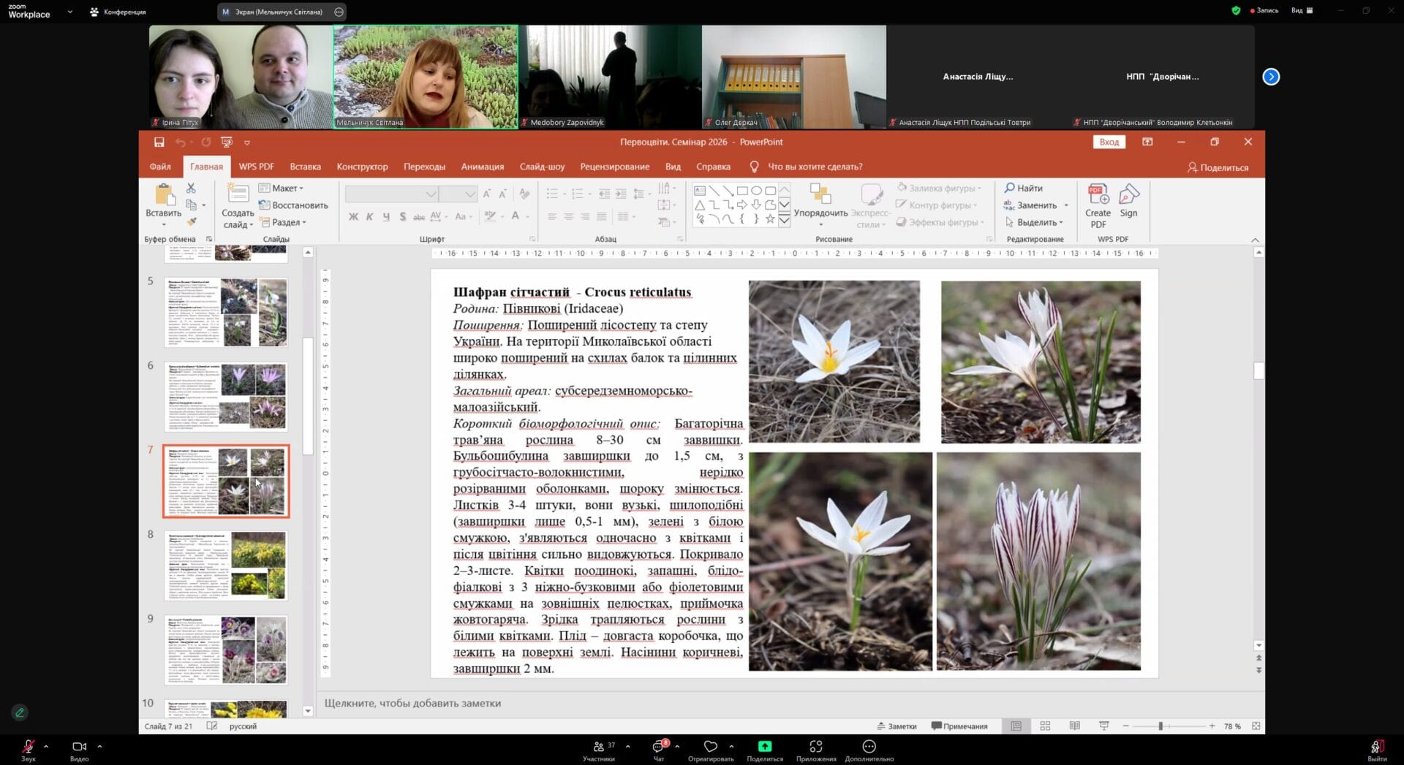This screenshot has height=765, width=1404.
Task: Open the Animation (Анимация) ribbon tab
Action: point(482,167)
